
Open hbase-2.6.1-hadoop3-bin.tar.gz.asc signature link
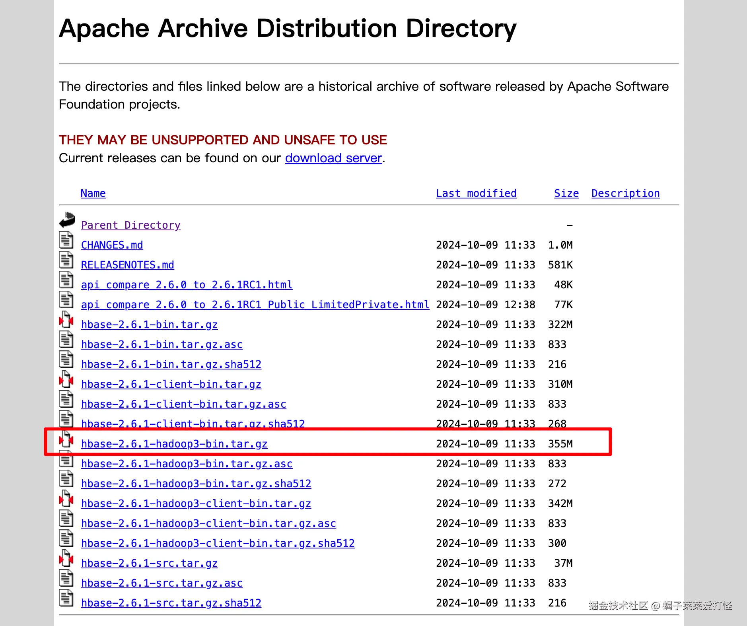[187, 464]
